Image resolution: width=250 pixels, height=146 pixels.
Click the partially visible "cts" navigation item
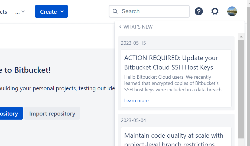pos(4,12)
